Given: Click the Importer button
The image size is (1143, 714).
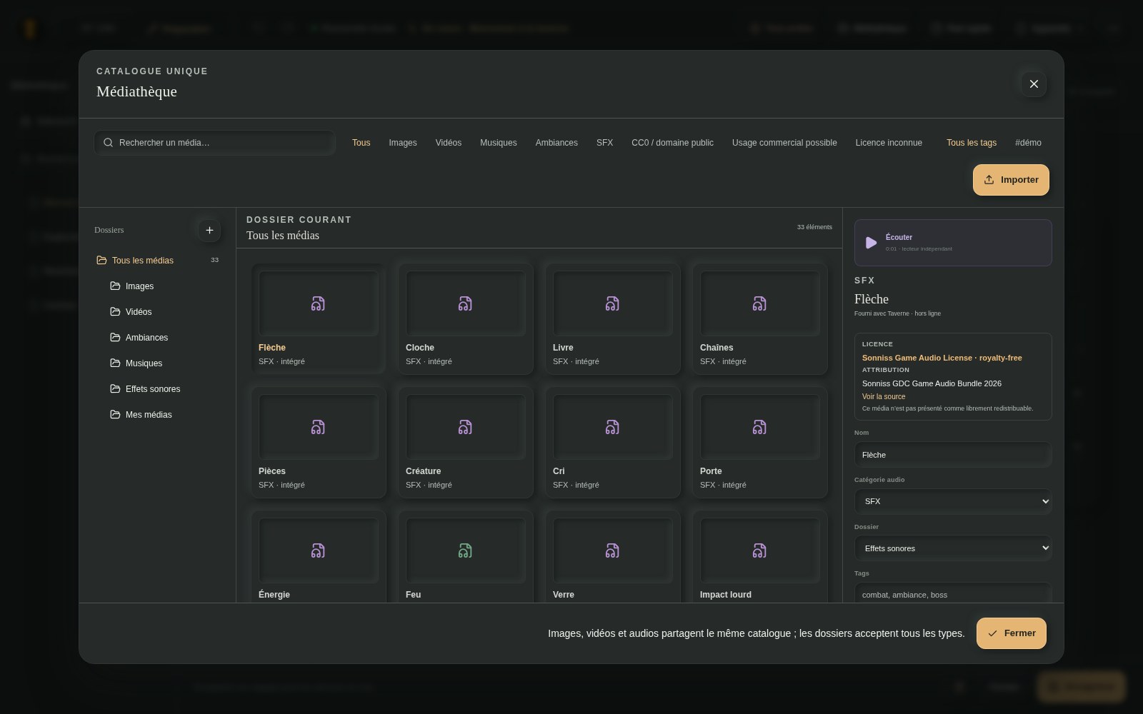Looking at the screenshot, I should click(x=1011, y=180).
